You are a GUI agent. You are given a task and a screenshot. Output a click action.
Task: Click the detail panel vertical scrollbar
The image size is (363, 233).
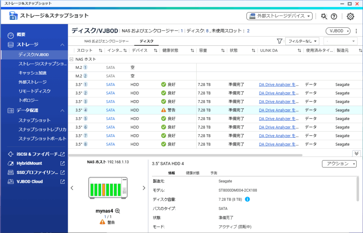[x=358, y=189]
